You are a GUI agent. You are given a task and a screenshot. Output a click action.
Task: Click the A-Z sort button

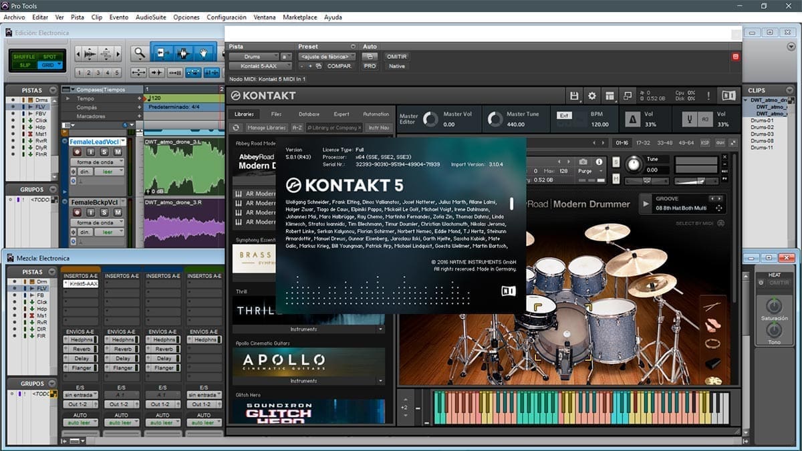tap(297, 128)
